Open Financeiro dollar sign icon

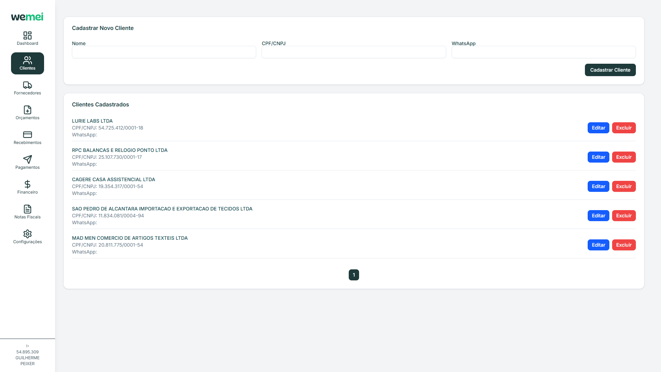[28, 184]
